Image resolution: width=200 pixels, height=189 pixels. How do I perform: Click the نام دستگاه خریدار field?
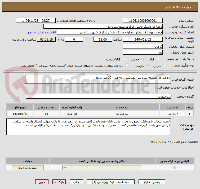pyautogui.click(x=103, y=27)
